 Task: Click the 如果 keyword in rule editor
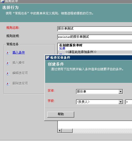pos(62,49)
